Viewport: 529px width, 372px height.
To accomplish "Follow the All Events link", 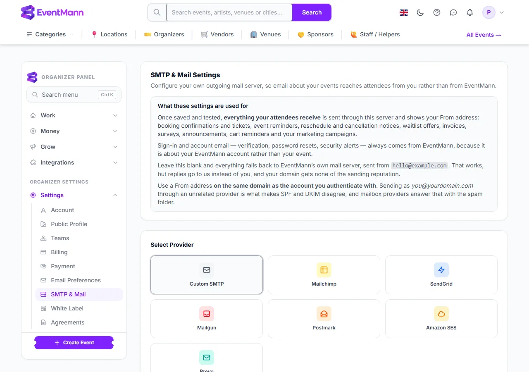I will tap(484, 35).
